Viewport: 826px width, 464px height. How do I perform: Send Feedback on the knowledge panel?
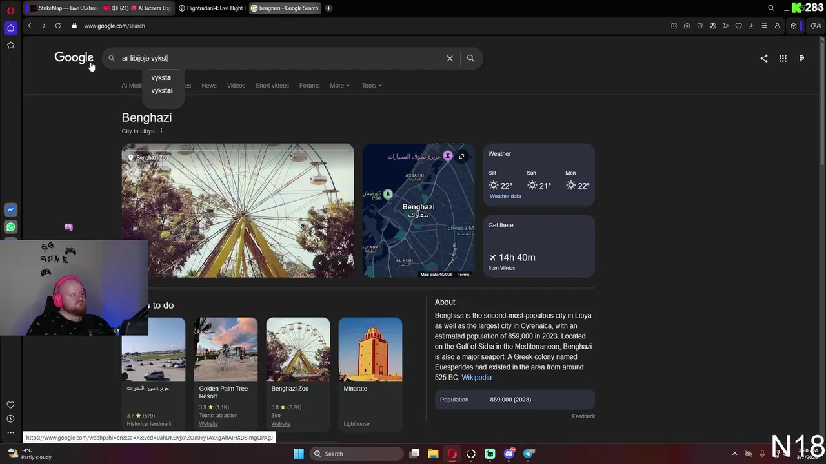(x=583, y=416)
